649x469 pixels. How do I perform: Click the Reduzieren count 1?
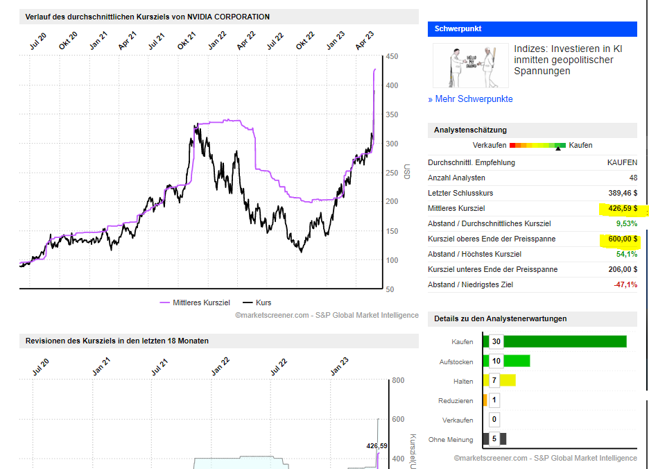tap(494, 400)
